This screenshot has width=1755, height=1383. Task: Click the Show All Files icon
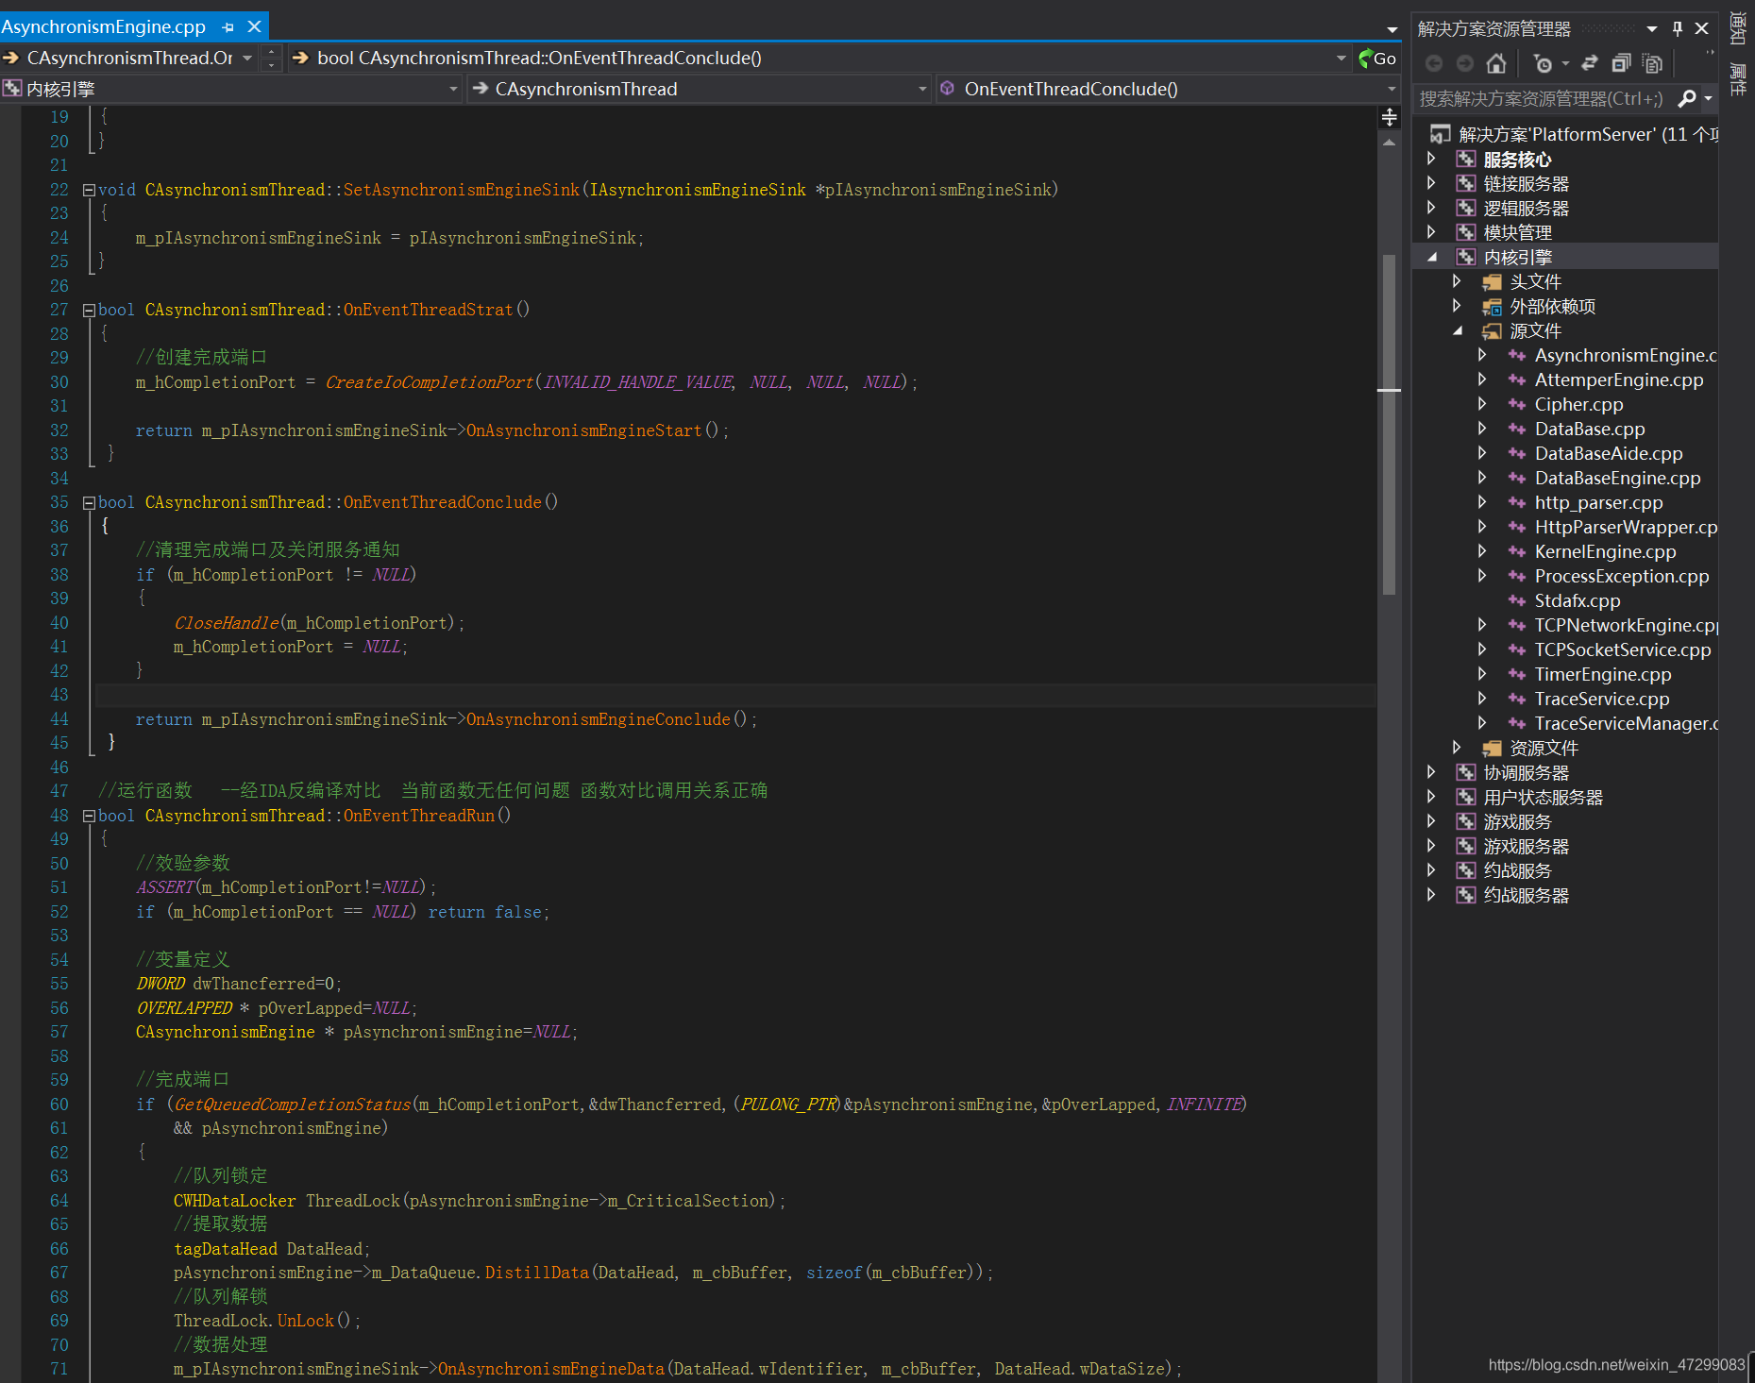1652,63
